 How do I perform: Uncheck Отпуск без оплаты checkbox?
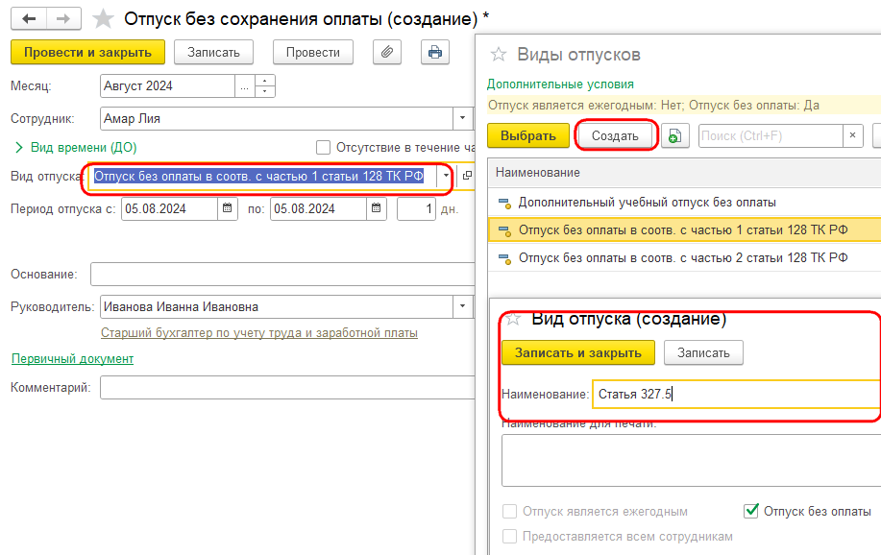(x=751, y=511)
